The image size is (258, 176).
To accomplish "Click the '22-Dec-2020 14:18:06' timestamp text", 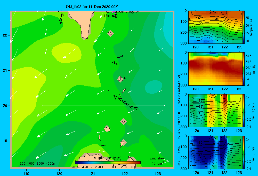I will (x=179, y=122).
